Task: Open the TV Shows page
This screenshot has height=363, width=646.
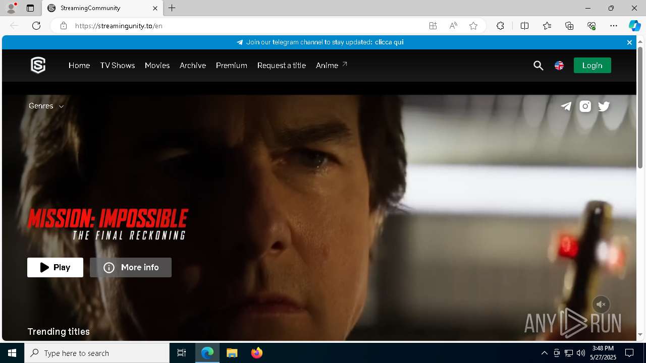Action: 118,66
